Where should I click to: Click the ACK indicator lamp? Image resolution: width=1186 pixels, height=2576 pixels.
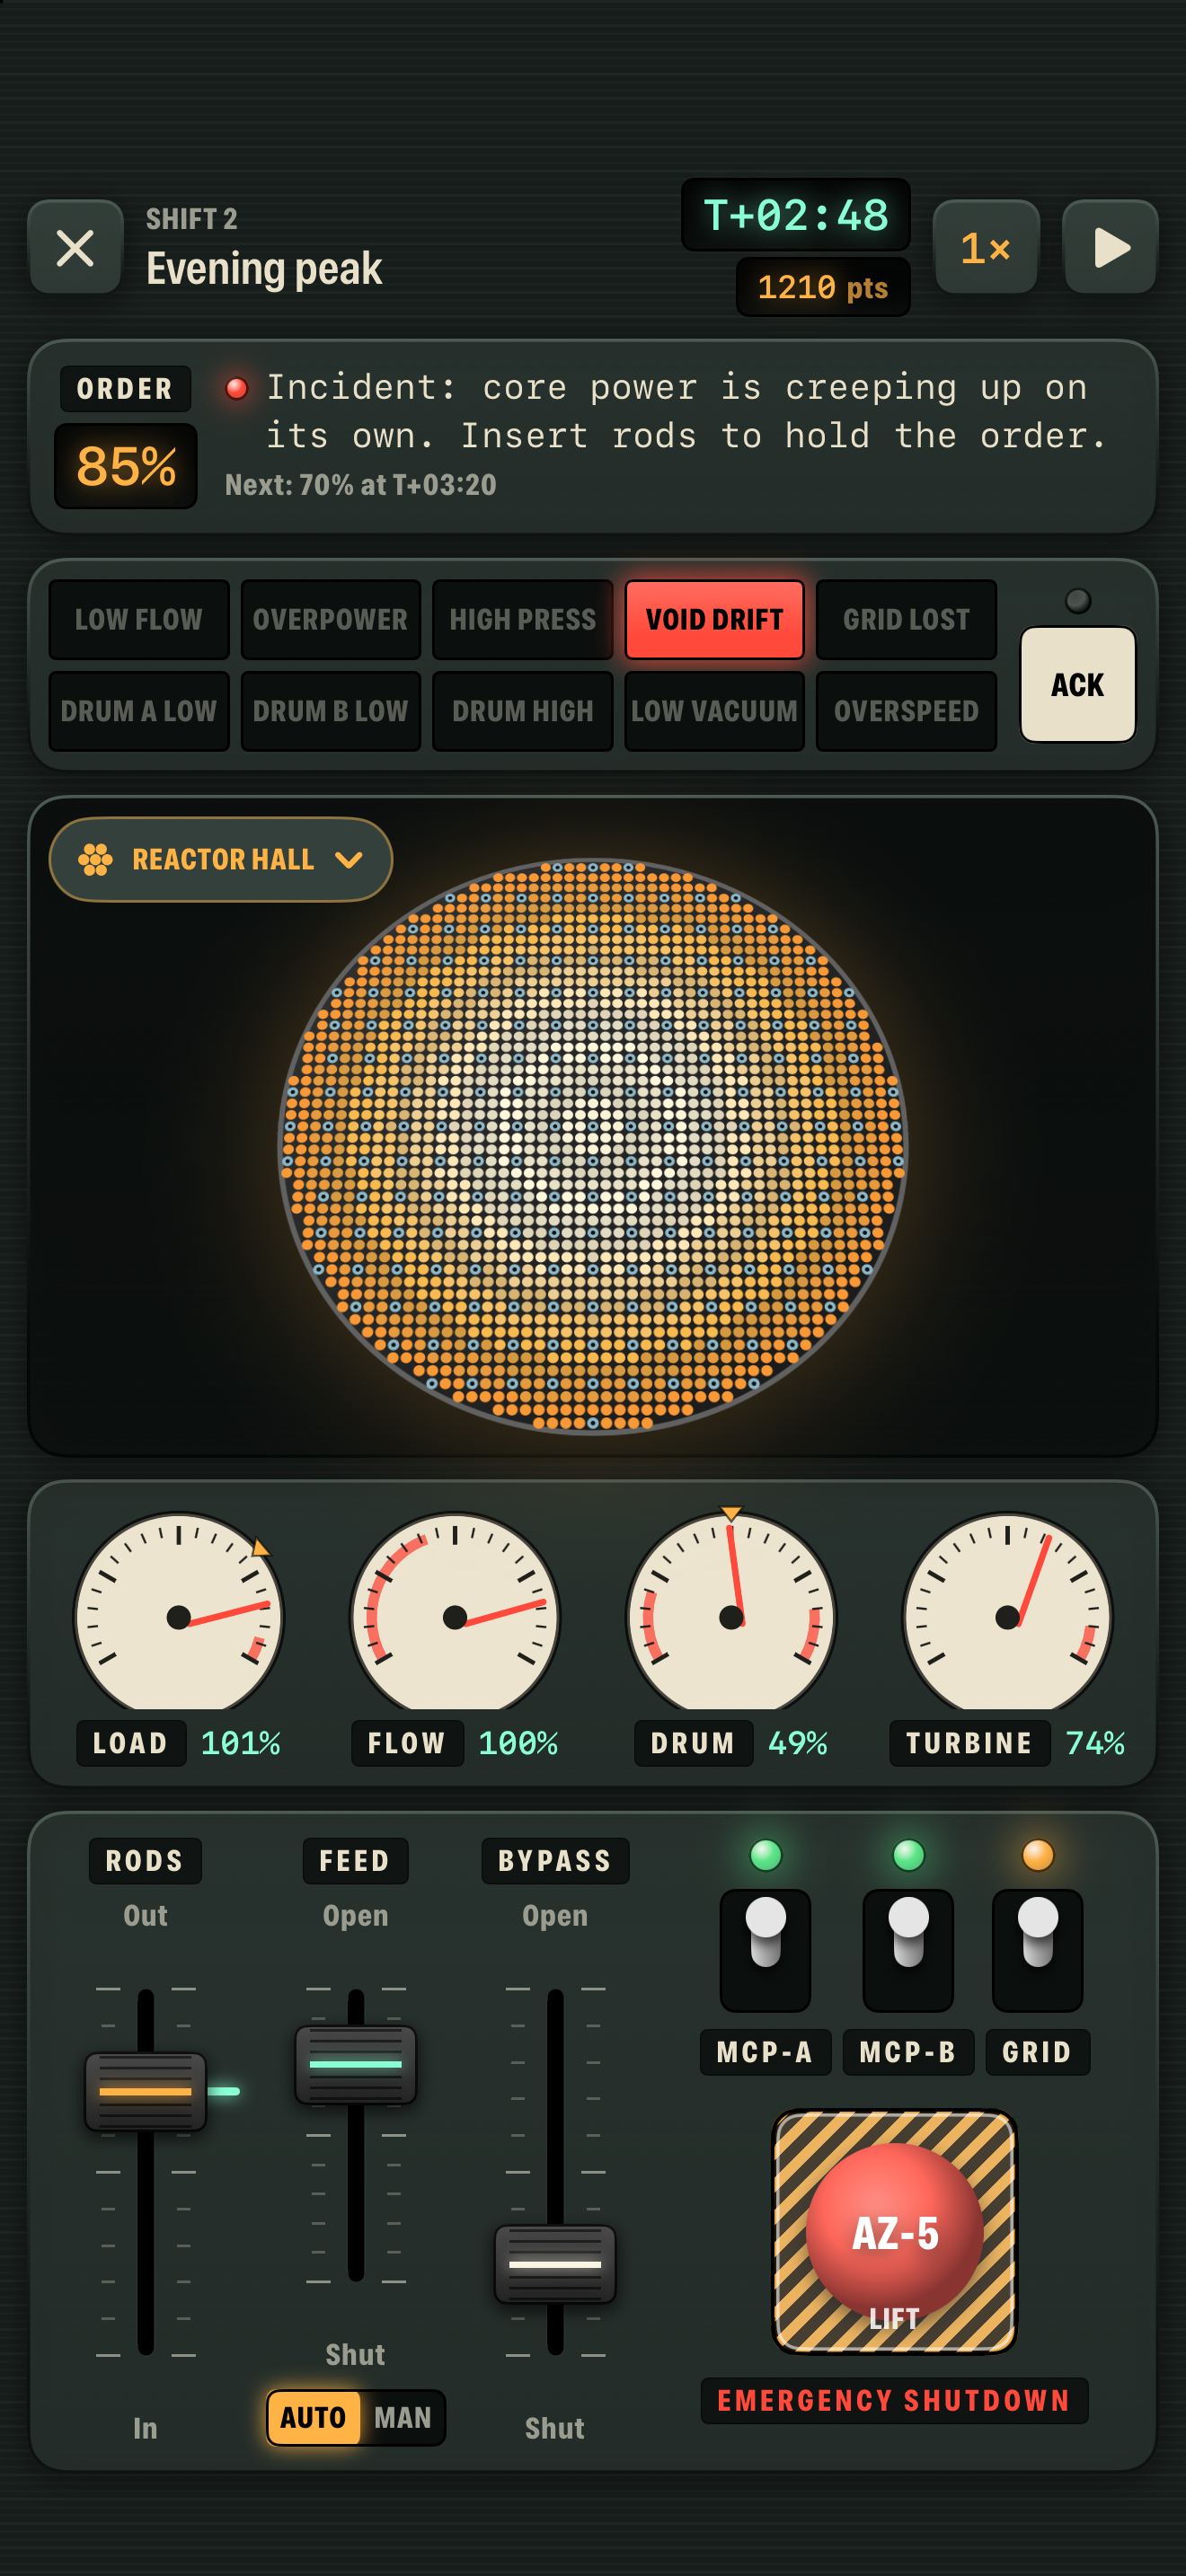click(1078, 600)
